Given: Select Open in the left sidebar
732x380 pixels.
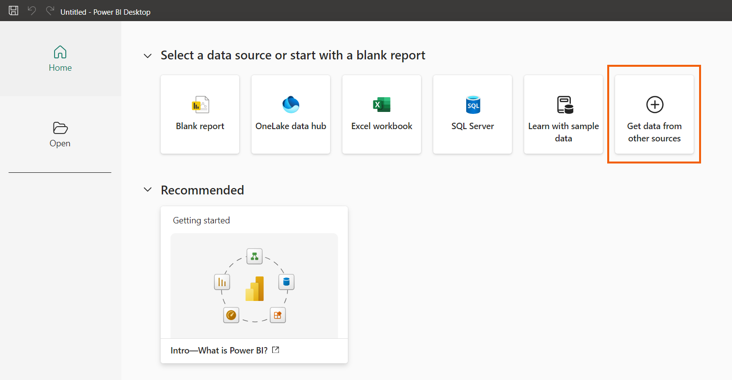Looking at the screenshot, I should click(60, 135).
